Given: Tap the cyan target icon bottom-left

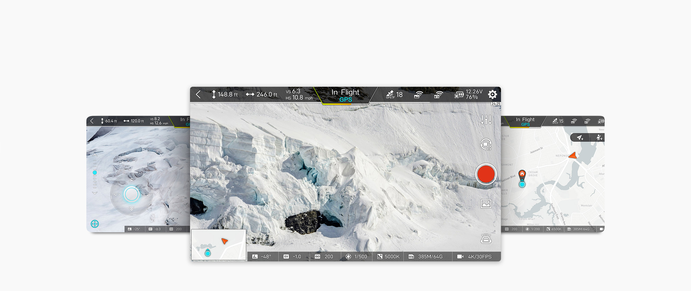Looking at the screenshot, I should point(95,224).
